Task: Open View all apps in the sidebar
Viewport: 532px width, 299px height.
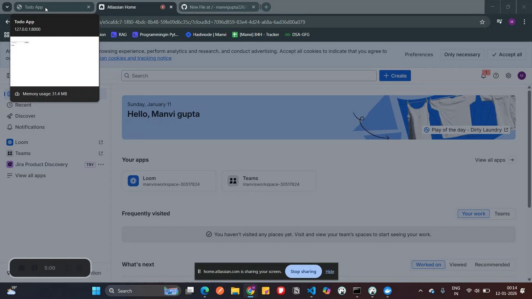Action: tap(30, 176)
